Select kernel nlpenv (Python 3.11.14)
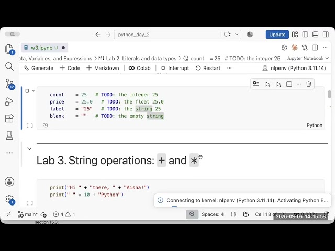This screenshot has width=335, height=251. (294, 68)
